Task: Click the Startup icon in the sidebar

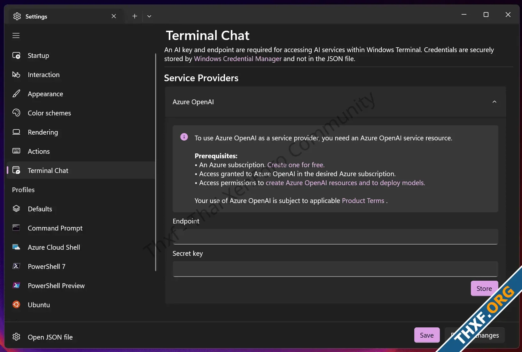Action: [16, 56]
